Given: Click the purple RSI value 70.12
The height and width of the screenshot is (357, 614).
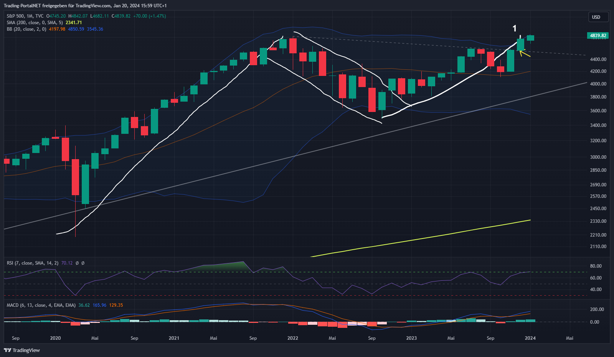Looking at the screenshot, I should [x=67, y=263].
